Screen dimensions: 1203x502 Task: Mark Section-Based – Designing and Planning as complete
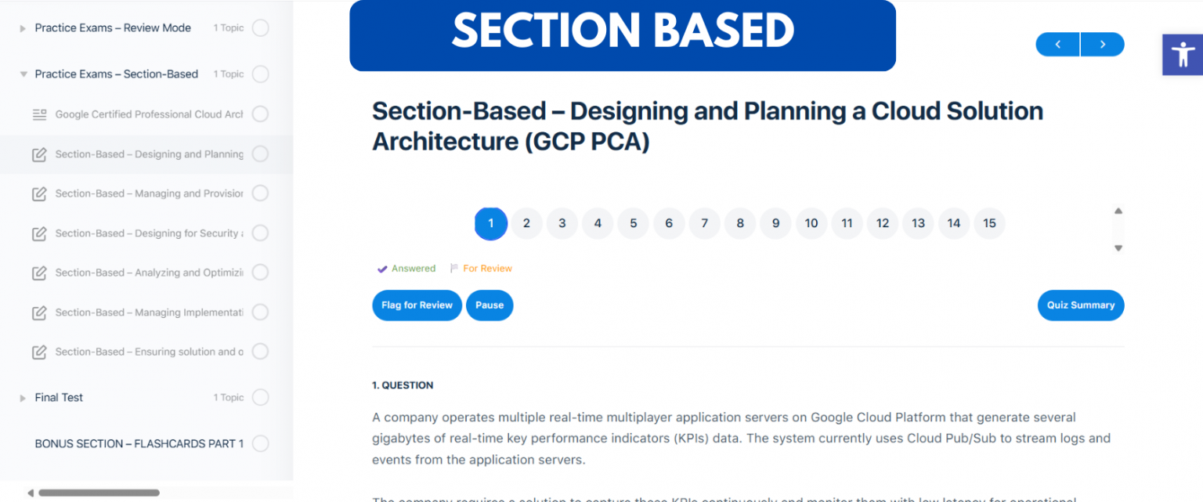259,154
